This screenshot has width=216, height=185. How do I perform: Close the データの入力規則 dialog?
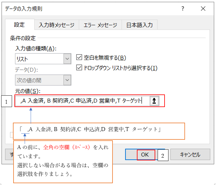(203, 9)
